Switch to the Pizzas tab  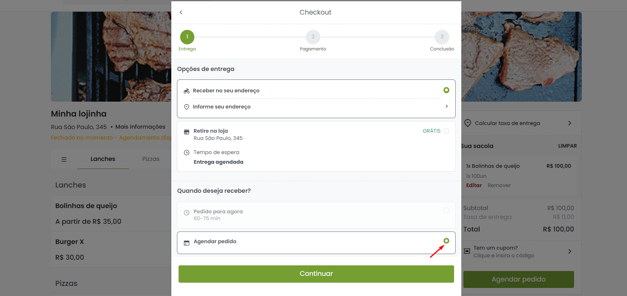[151, 159]
